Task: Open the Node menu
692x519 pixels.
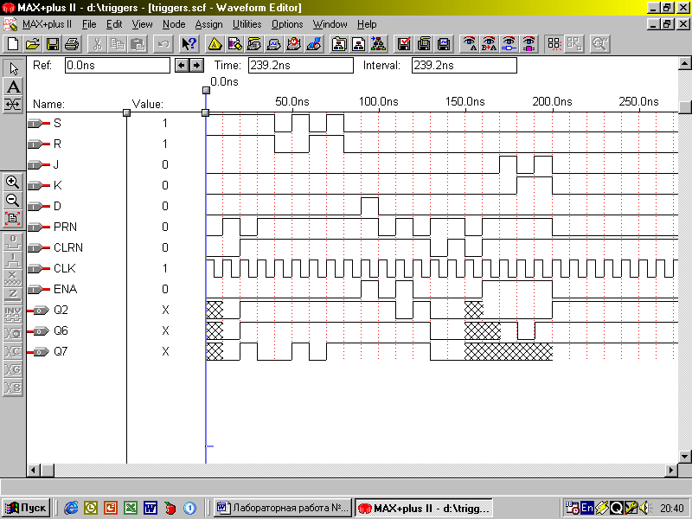Action: (x=174, y=24)
